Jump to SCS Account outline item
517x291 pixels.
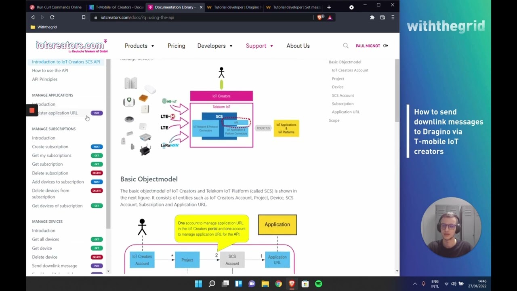tap(343, 95)
